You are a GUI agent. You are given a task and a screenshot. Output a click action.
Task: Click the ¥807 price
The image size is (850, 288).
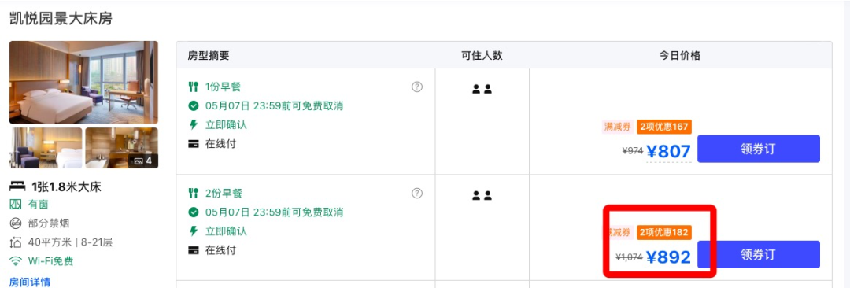click(668, 151)
